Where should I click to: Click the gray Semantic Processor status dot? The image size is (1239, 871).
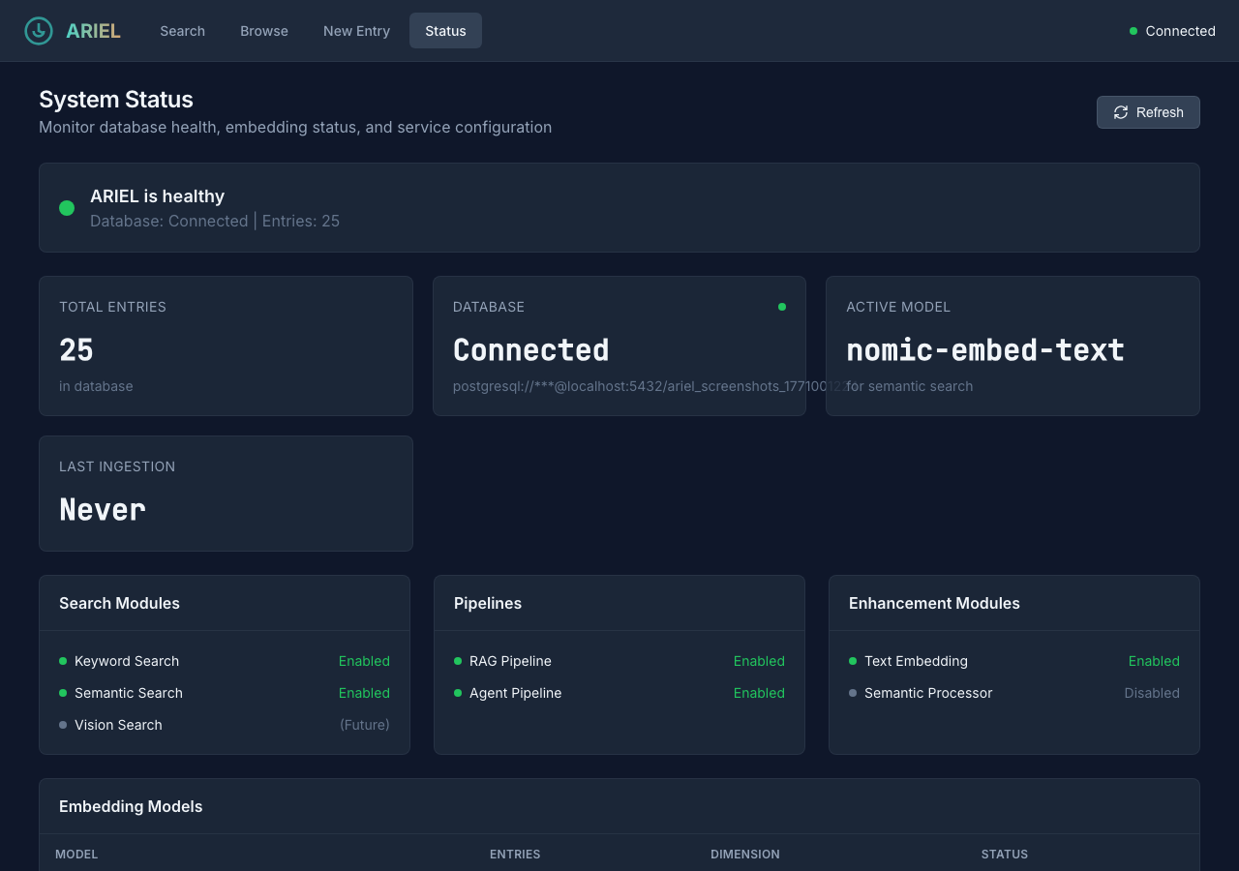(x=853, y=693)
